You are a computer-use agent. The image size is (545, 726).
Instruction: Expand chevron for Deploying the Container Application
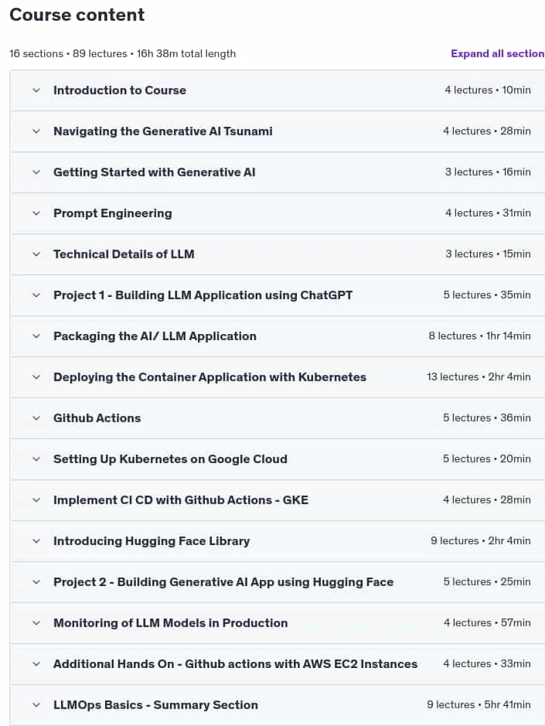36,377
